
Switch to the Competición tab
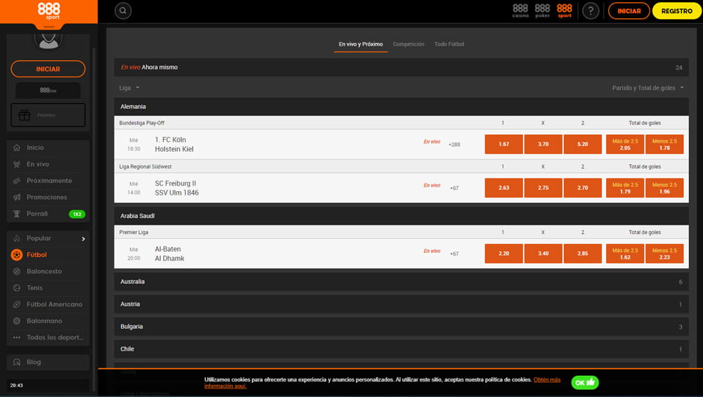coord(408,44)
